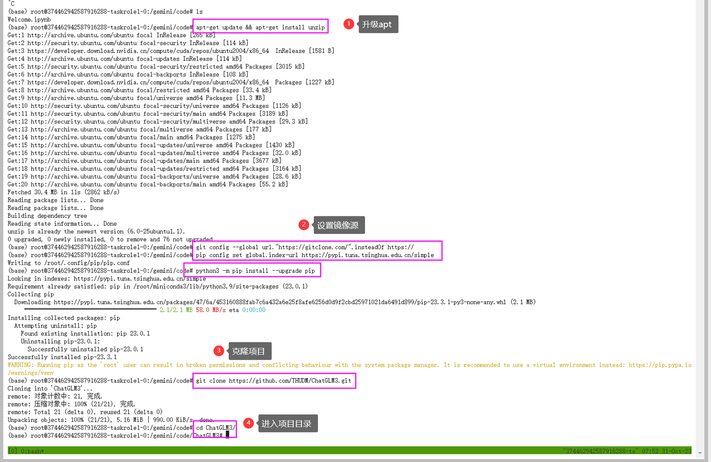
Task: Click the 'Unpacking objects: 100% (21/21)' line
Action: click(110, 420)
